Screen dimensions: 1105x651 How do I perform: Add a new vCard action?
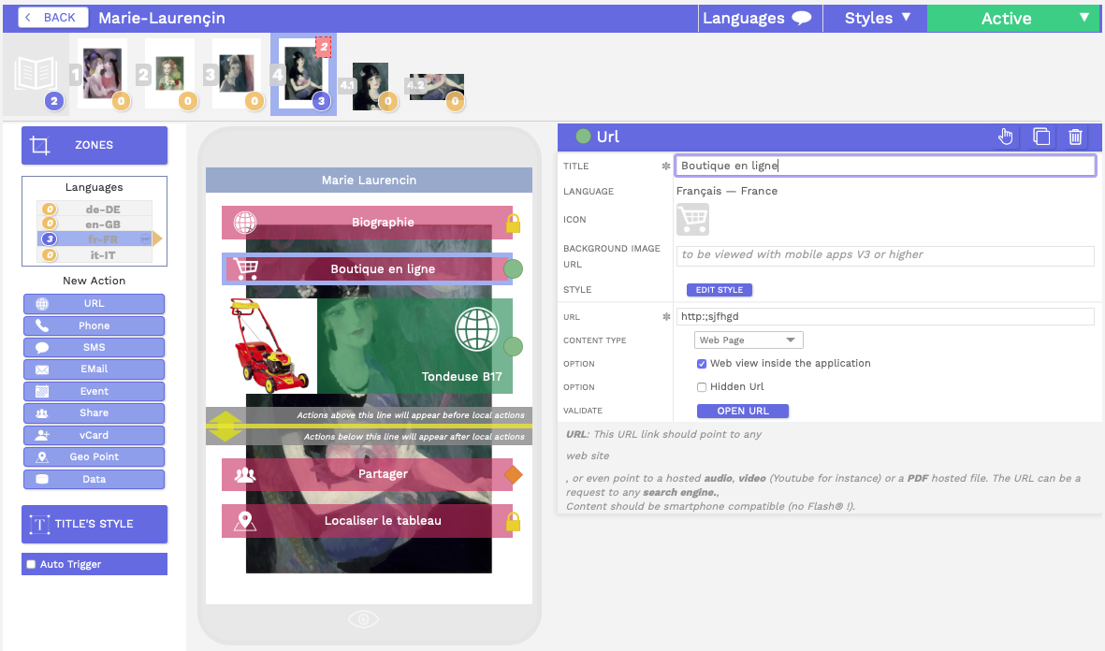click(x=94, y=435)
